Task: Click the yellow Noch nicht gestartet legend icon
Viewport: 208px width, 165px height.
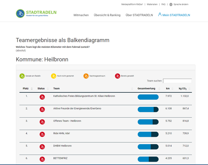Action: 54,76
